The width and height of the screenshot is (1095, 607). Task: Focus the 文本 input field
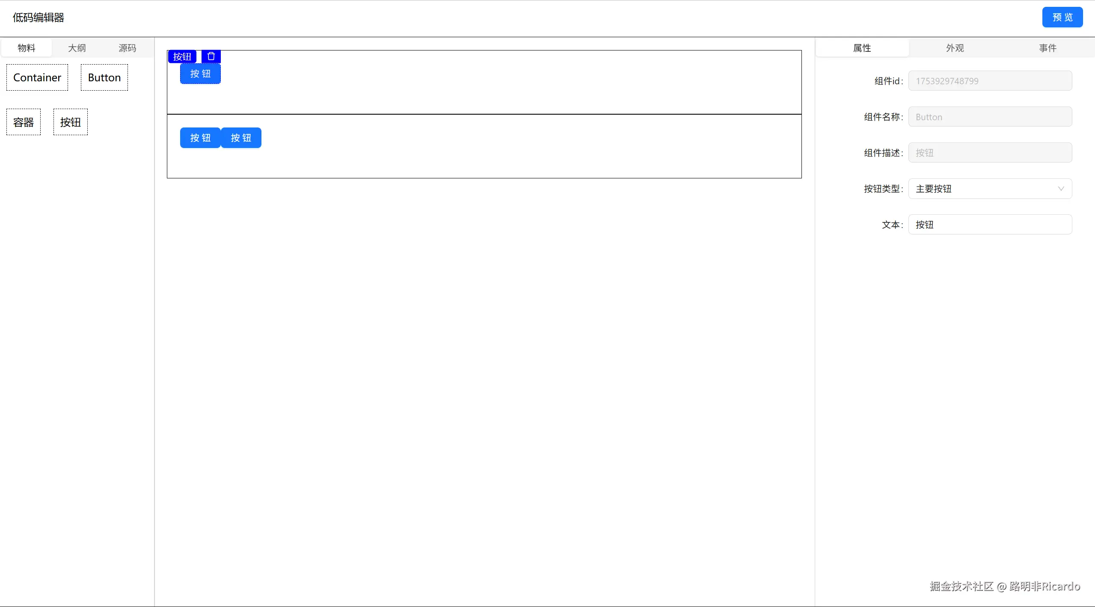(990, 225)
